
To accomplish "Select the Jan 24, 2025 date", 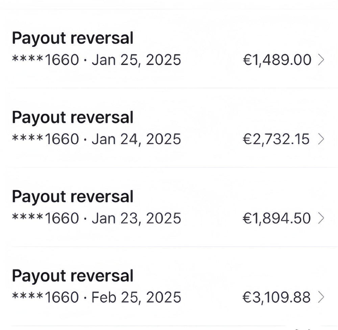I will pos(136,139).
